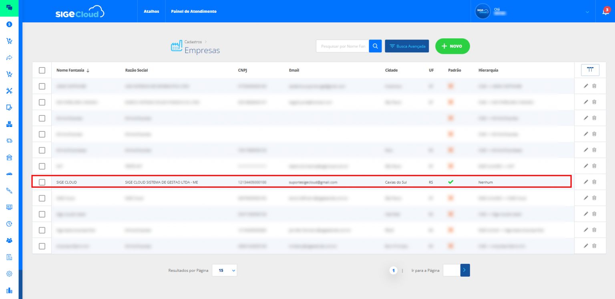Check the first company row's checkbox

pos(42,86)
